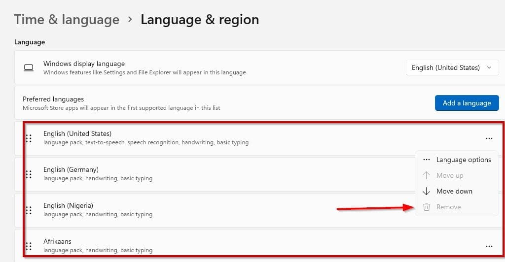Click the laptop icon for Windows display language
The width and height of the screenshot is (505, 262).
pyautogui.click(x=29, y=67)
